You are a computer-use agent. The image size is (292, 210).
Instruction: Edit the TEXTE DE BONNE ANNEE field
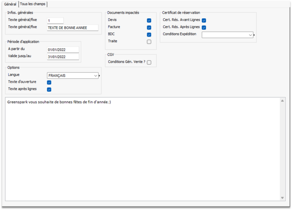[x=72, y=28]
